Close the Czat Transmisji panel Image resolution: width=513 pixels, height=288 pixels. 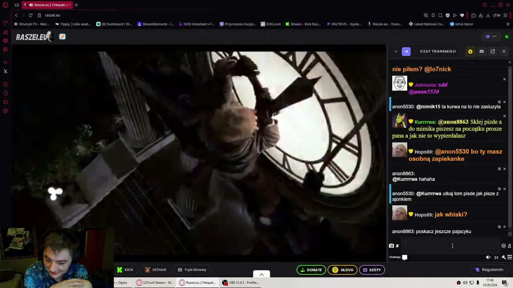(x=504, y=52)
